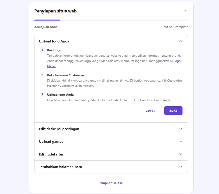This screenshot has width=219, height=194.
Task: Select the Edit deskripsi postingan item
Action: click(59, 129)
